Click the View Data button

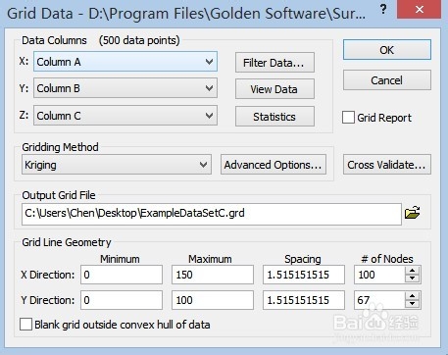click(274, 89)
